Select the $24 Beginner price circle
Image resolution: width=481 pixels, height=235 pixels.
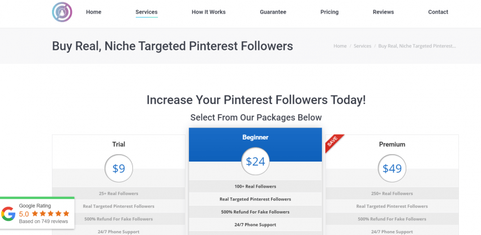point(255,162)
